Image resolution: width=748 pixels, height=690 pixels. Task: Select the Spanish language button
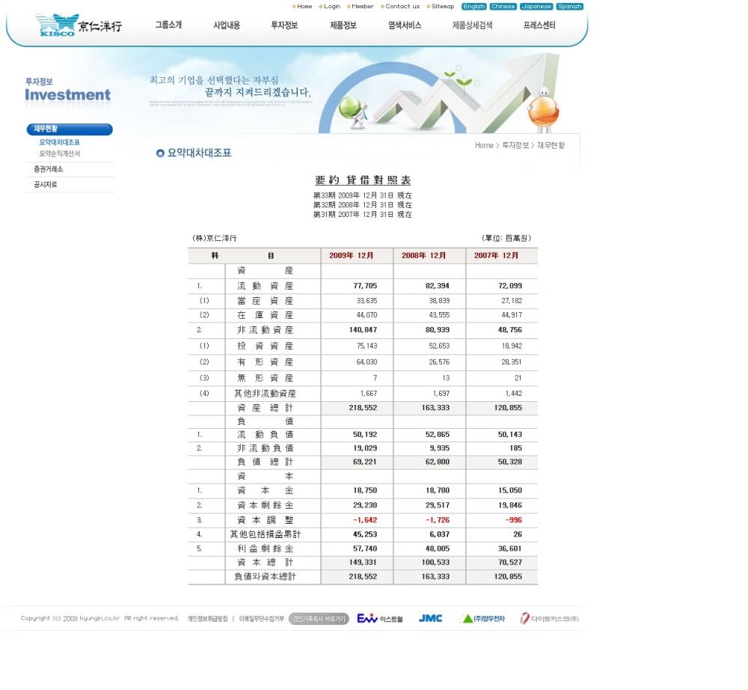point(569,7)
